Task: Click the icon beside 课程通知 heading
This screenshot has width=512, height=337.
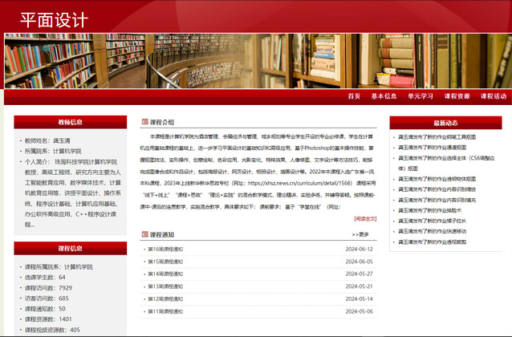Action: point(145,234)
